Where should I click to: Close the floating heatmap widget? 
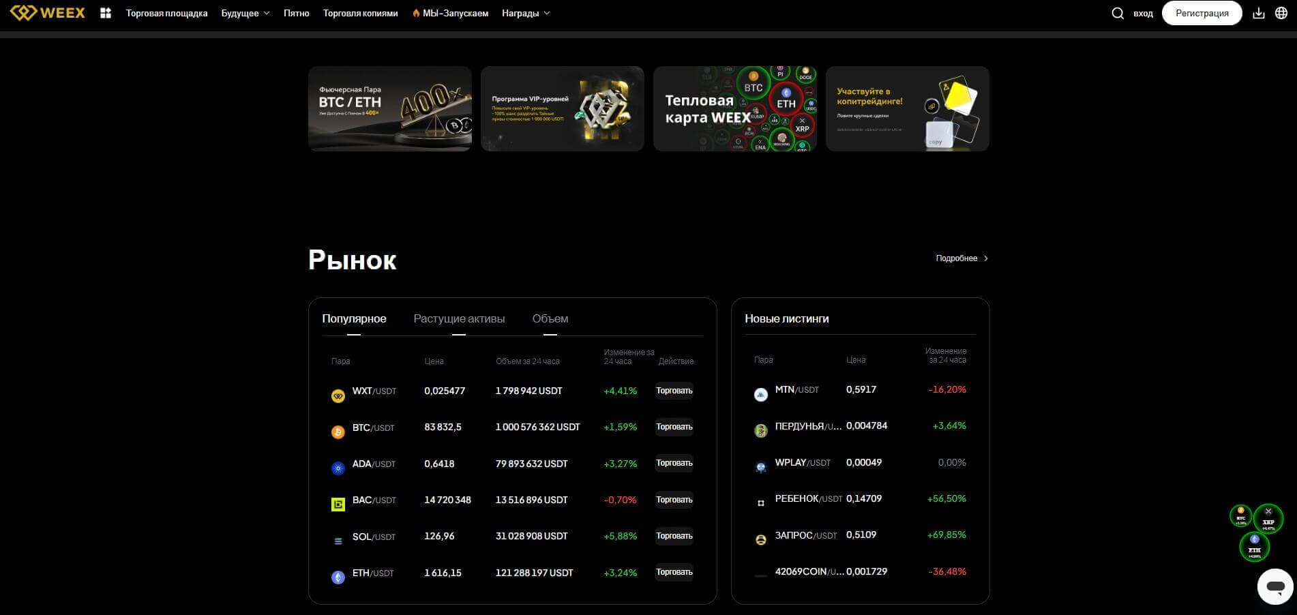[x=1268, y=511]
